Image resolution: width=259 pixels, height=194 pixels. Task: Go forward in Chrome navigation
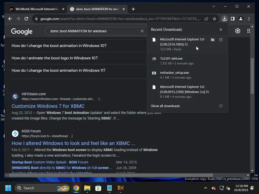pos(18,19)
